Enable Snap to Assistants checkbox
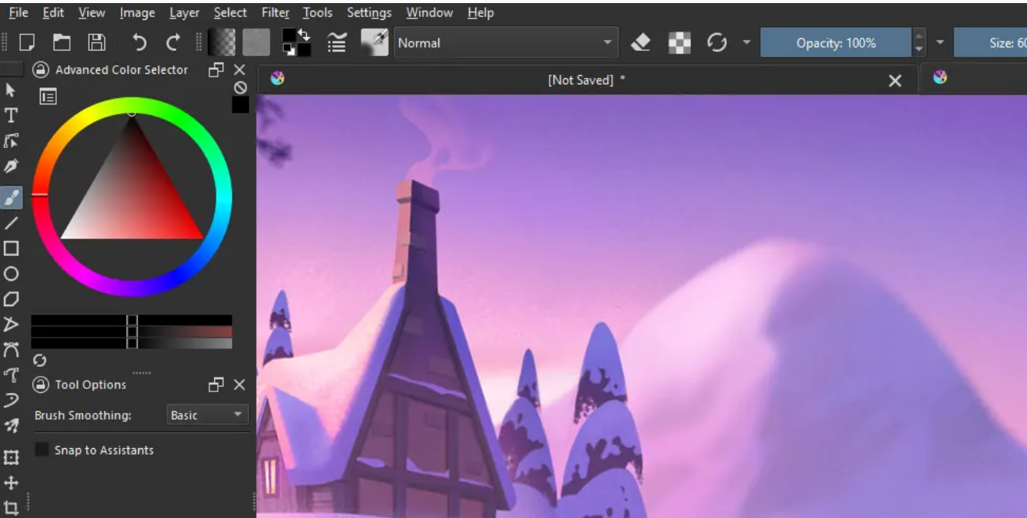 (x=42, y=450)
